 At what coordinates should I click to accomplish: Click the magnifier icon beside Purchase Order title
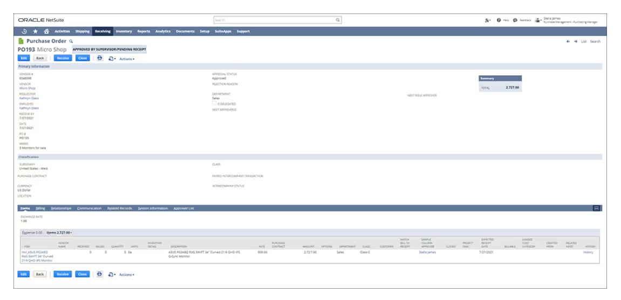pos(71,41)
